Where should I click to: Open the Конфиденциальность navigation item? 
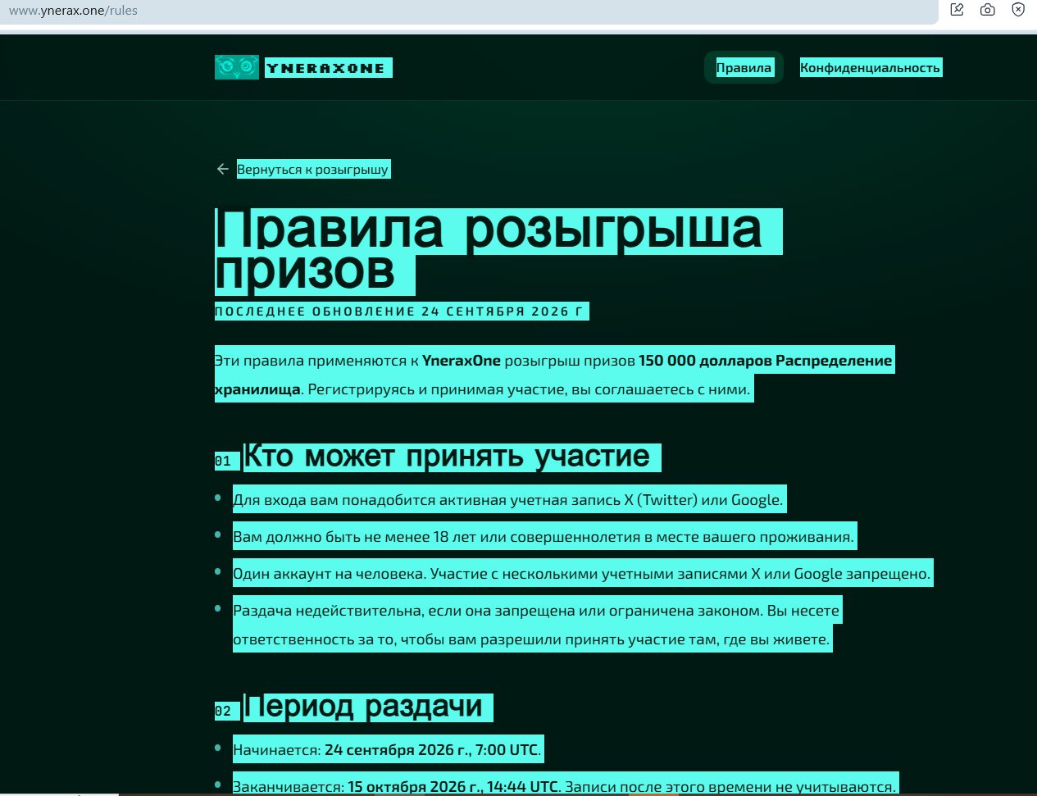pos(871,67)
